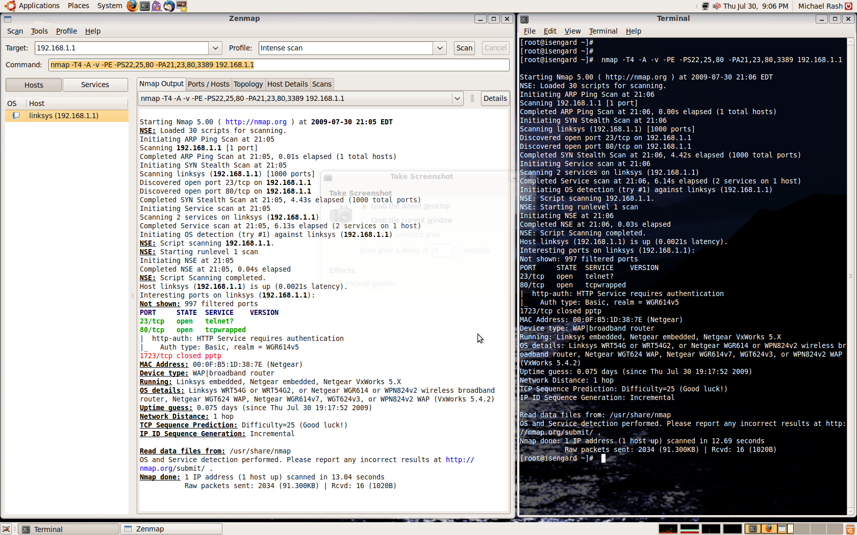Viewport: 857px width, 535px height.
Task: Toggle the Services view button
Action: (95, 85)
